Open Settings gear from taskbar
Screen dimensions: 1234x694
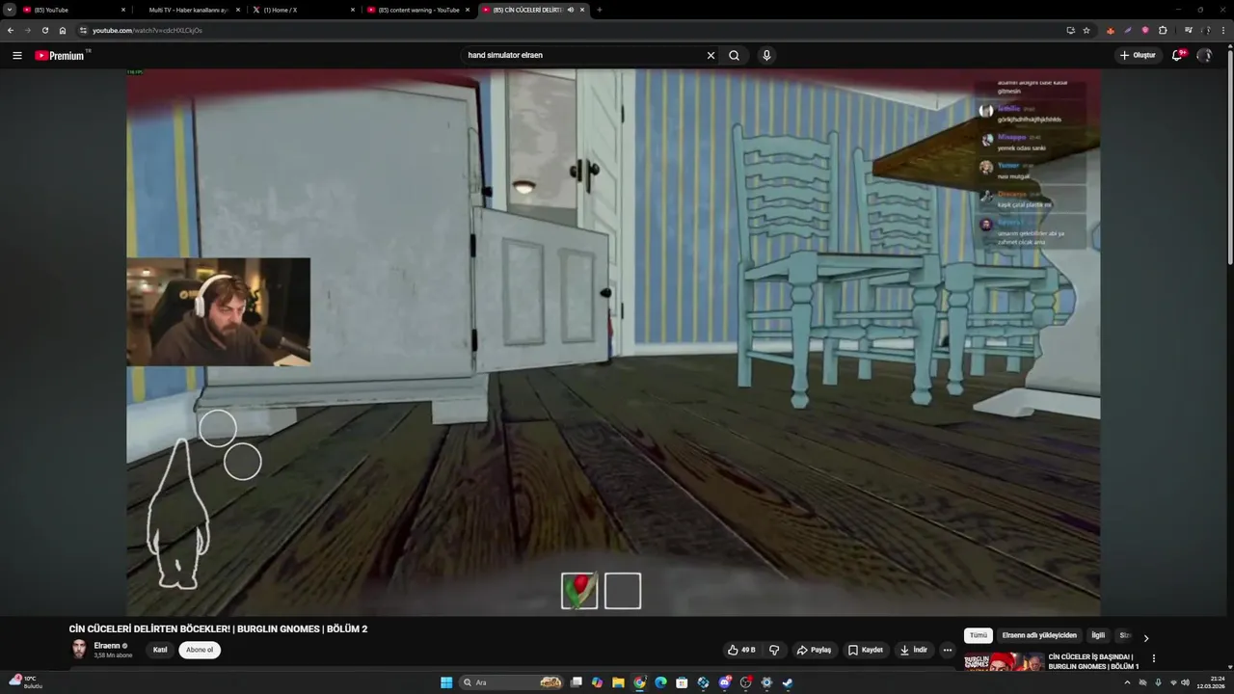pyautogui.click(x=766, y=682)
